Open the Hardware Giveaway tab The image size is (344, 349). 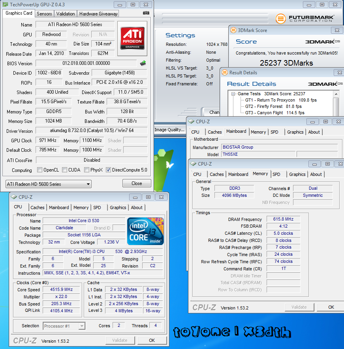[x=98, y=14]
